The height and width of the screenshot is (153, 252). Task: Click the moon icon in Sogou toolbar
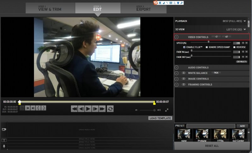[x=163, y=3]
